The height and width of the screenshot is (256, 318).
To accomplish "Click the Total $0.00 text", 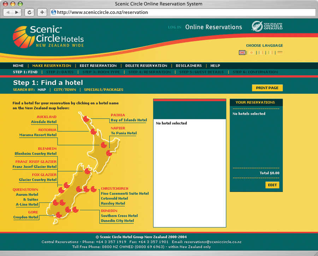I will coord(270,173).
